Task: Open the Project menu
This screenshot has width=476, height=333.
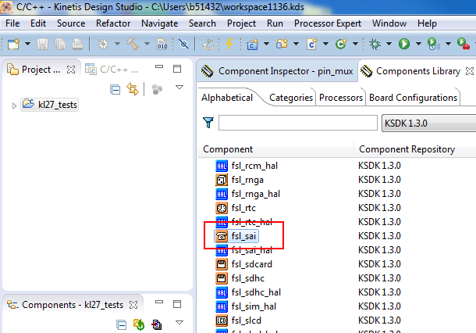Action: click(x=241, y=23)
